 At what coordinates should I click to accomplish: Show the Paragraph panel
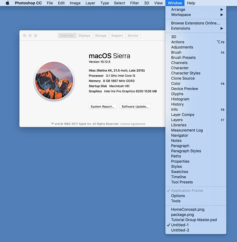[196, 146]
